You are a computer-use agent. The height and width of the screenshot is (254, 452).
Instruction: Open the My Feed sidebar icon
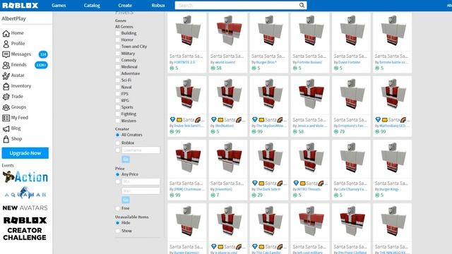pyautogui.click(x=6, y=118)
